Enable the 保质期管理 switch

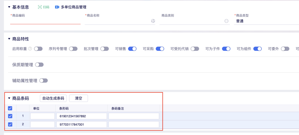(x=39, y=65)
